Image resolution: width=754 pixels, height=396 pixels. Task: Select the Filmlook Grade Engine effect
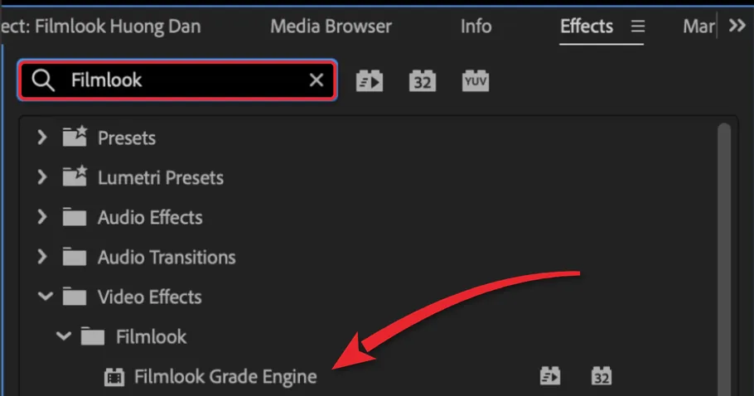click(x=225, y=377)
